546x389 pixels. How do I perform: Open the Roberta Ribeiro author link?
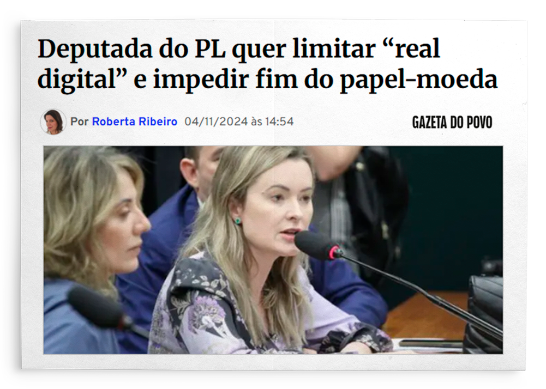134,122
